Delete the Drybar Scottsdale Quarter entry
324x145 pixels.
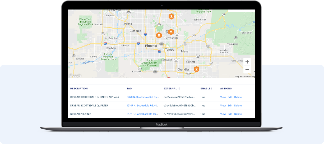tap(238, 106)
